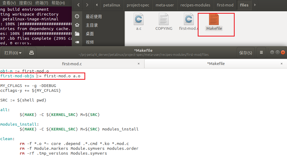Navigate to petalinux path segment
The width and height of the screenshot is (287, 167).
pos(112,5)
